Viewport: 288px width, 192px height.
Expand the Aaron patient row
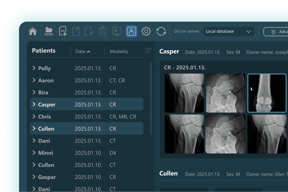point(34,80)
